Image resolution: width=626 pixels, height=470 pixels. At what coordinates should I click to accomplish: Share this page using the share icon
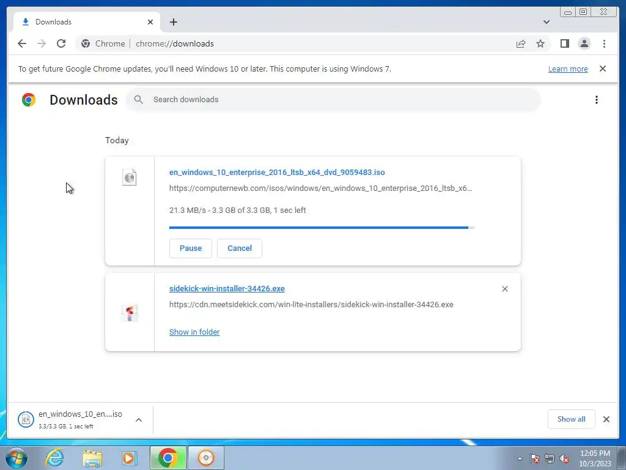click(x=521, y=43)
